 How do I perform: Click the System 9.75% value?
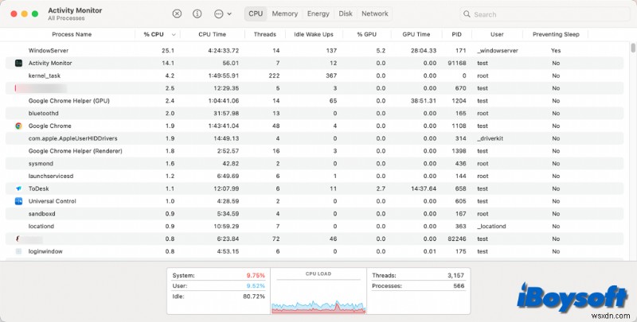256,276
